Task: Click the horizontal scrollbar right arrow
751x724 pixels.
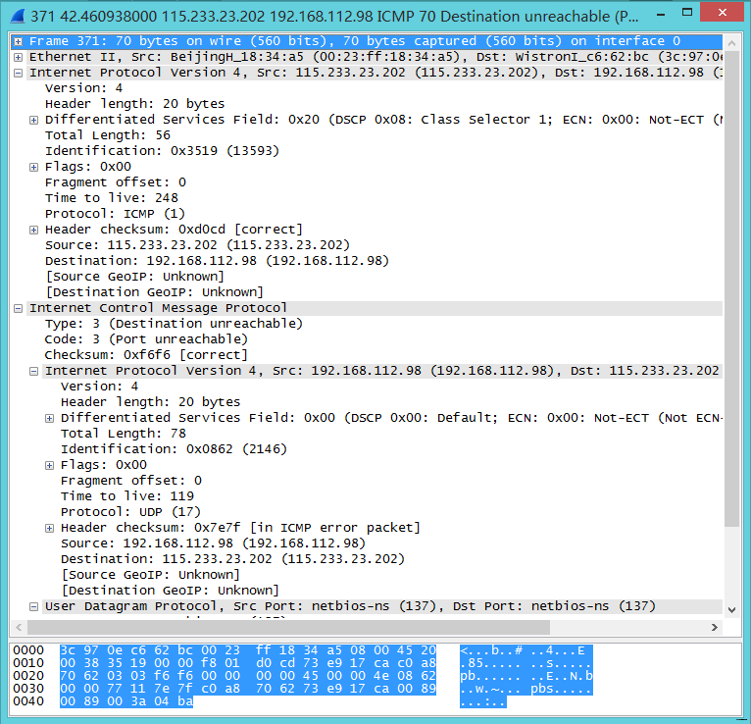Action: (x=715, y=626)
